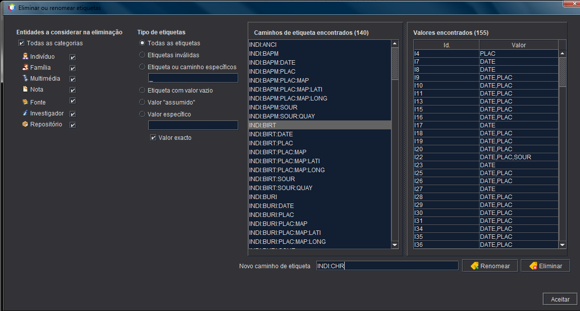This screenshot has height=311, width=580.
Task: Select the Etiquetas inválidas radio option
Action: [143, 55]
